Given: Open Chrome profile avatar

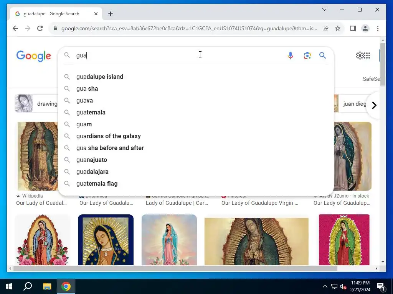Looking at the screenshot, I should click(x=365, y=28).
